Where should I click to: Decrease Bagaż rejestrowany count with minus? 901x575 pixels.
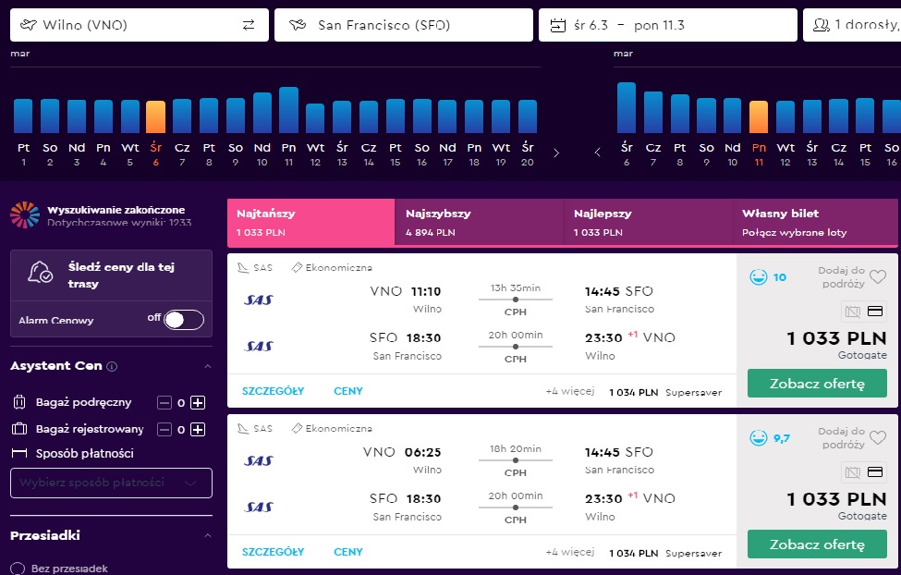click(164, 430)
